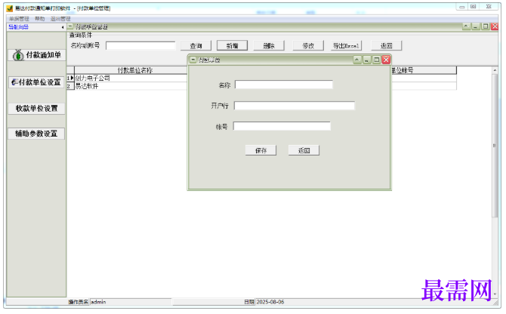Click 返回 in the query toolbar

point(386,46)
